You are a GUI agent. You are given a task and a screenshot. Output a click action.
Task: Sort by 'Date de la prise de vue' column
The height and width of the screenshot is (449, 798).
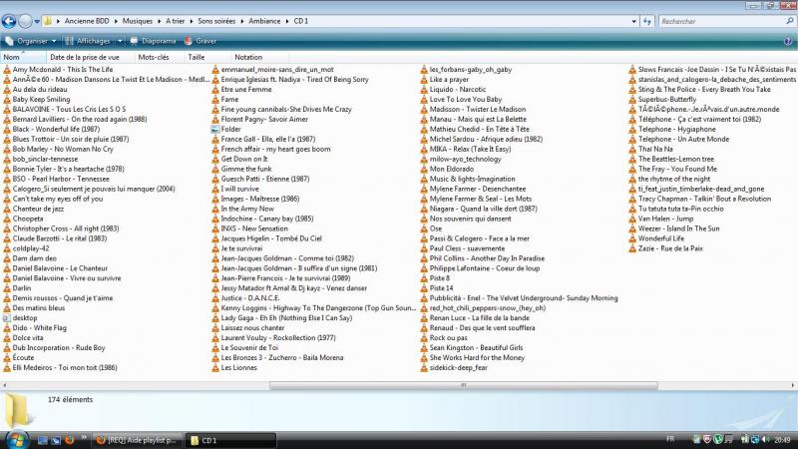(90, 57)
